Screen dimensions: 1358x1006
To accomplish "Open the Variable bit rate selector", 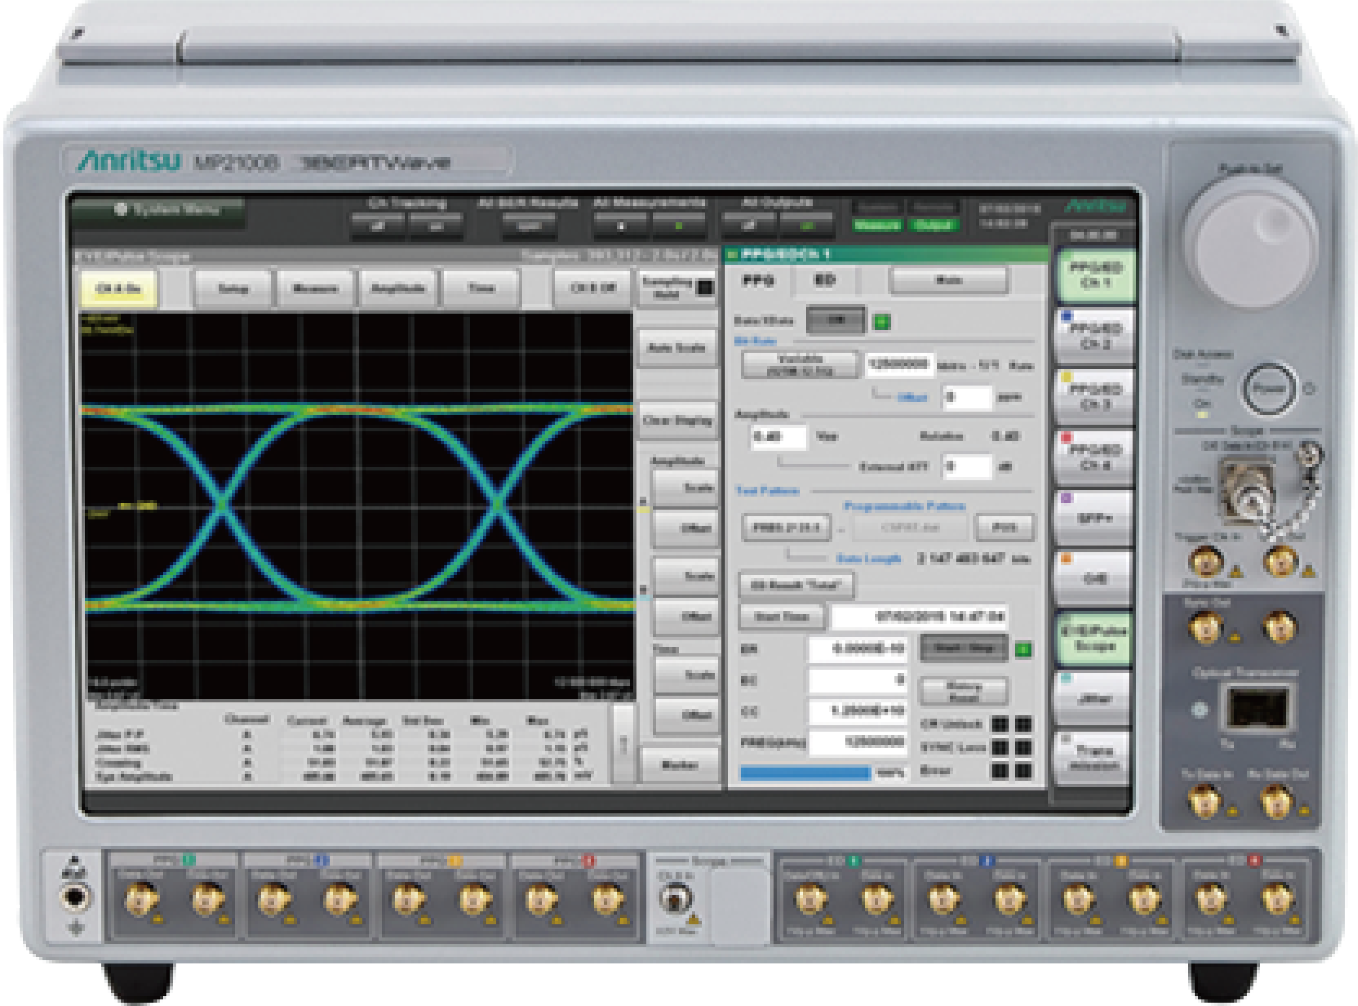I will pyautogui.click(x=800, y=364).
